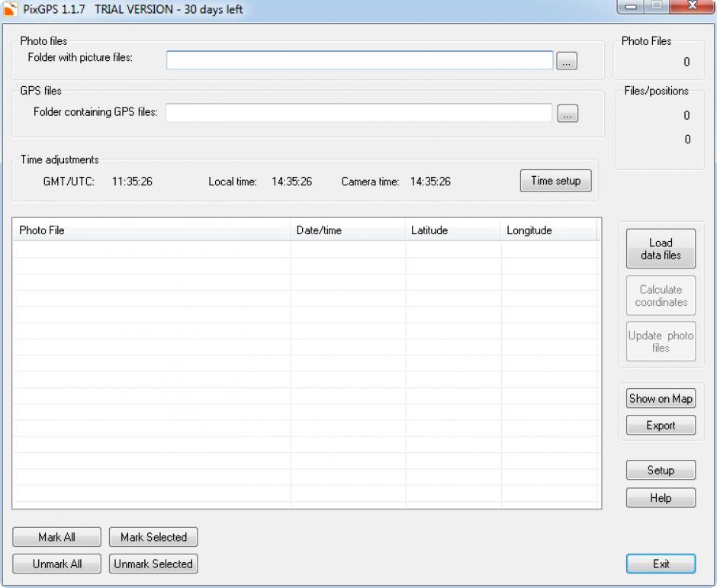Close the PixGPS window
Image resolution: width=717 pixels, height=588 pixels.
[693, 6]
